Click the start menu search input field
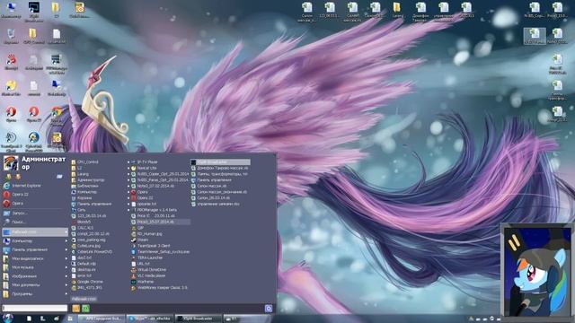The width and height of the screenshot is (575, 323). coord(35,308)
